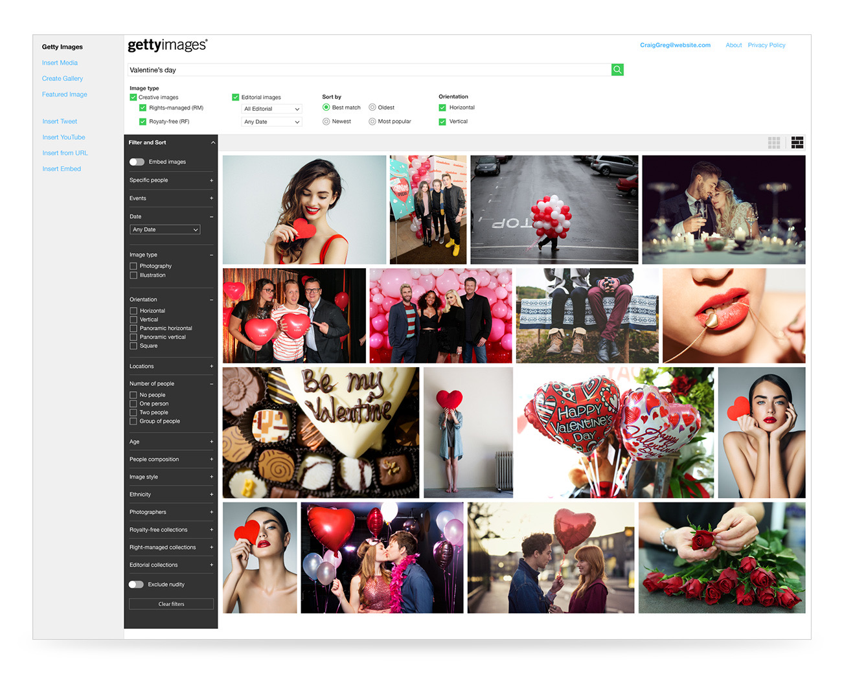The image size is (842, 700).
Task: Open the Privacy Policy link
Action: [766, 45]
